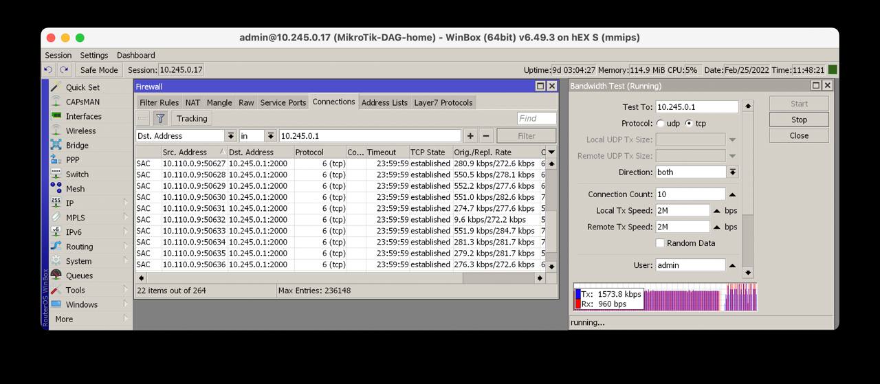Switch to Service Ports tab

click(x=283, y=102)
